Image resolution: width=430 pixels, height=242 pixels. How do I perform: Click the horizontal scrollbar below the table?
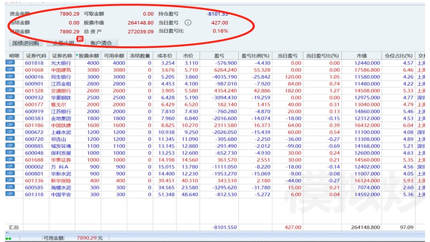tap(215, 233)
